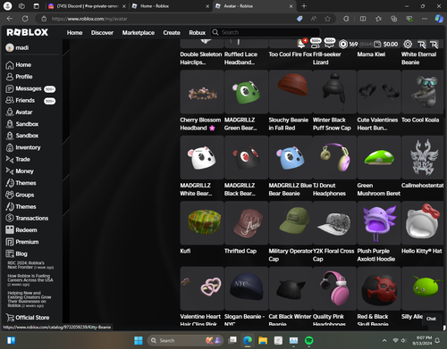Select the Thrifted Cap item
This screenshot has height=349, width=447.
click(x=246, y=223)
